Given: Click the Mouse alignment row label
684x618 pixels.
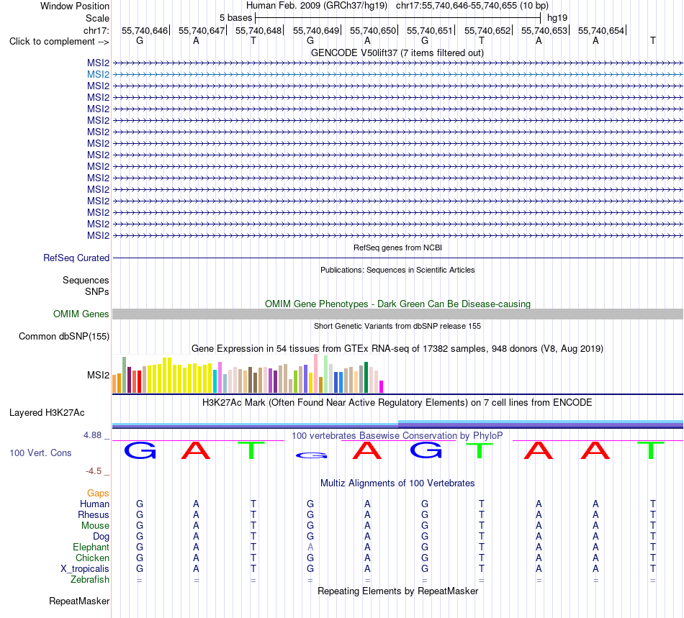Looking at the screenshot, I should [95, 526].
